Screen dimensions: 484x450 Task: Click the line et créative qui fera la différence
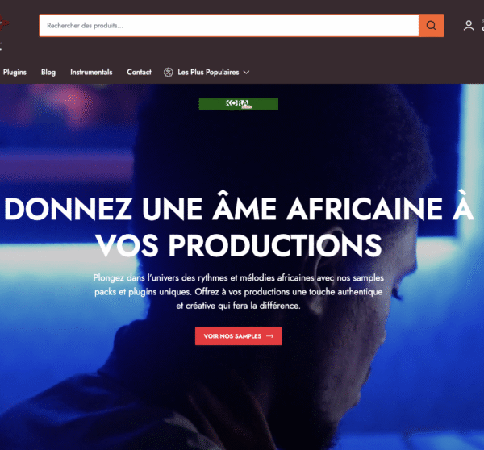tap(238, 306)
